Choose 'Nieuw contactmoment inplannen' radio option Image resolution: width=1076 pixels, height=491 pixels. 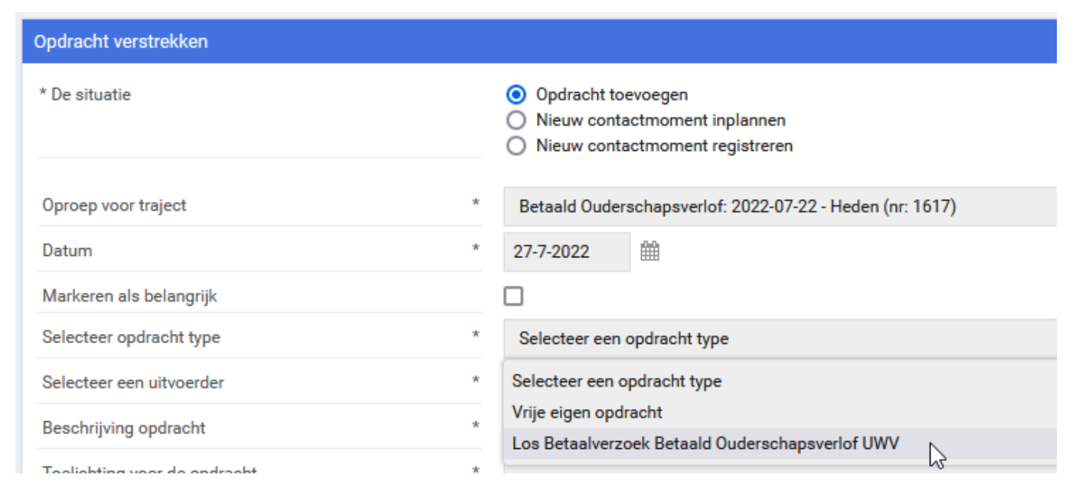click(517, 120)
